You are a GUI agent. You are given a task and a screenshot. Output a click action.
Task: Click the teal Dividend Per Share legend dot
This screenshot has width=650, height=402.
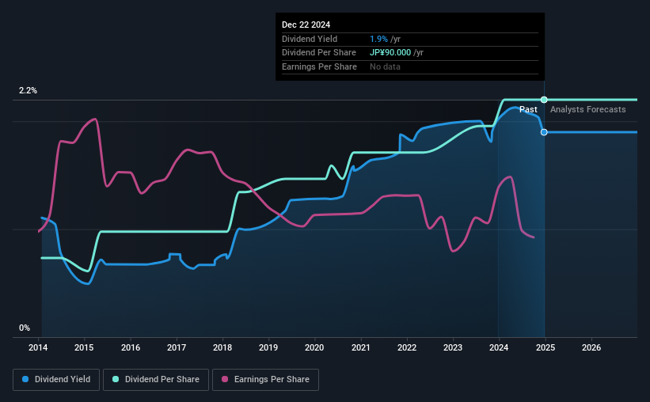pos(116,379)
